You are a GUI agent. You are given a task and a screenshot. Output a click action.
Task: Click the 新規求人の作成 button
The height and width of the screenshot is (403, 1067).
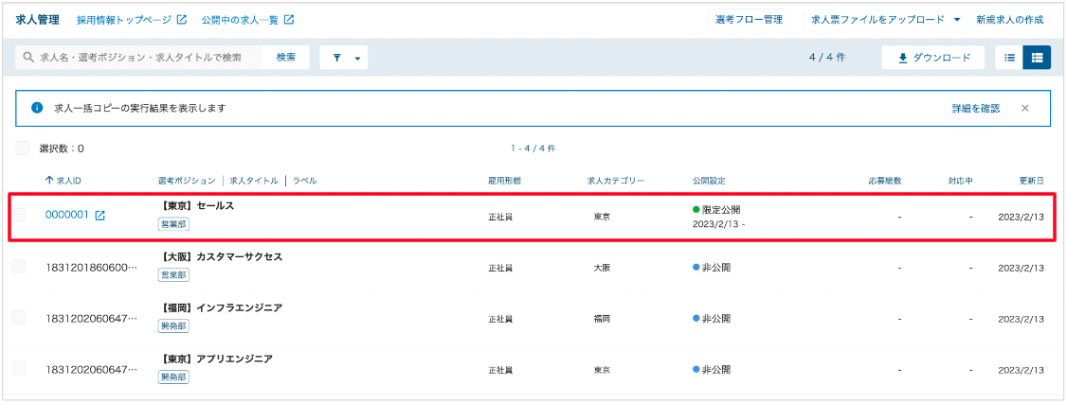[x=1009, y=20]
